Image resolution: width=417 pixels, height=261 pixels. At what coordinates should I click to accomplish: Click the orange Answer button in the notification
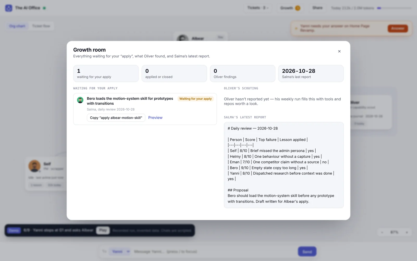point(398,28)
